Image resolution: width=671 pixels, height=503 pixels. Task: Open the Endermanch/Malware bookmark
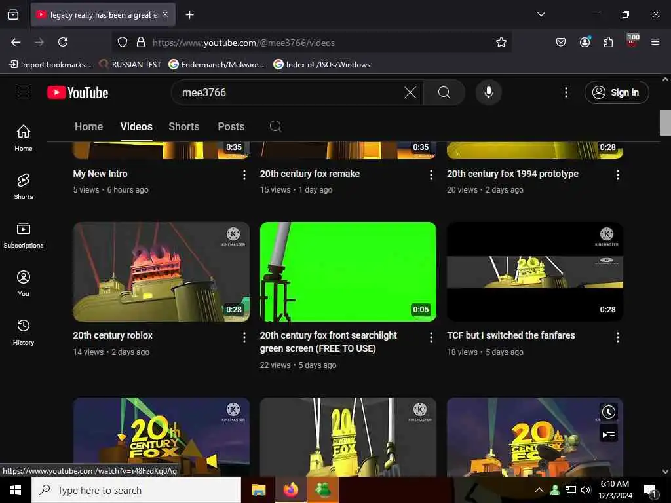point(216,65)
